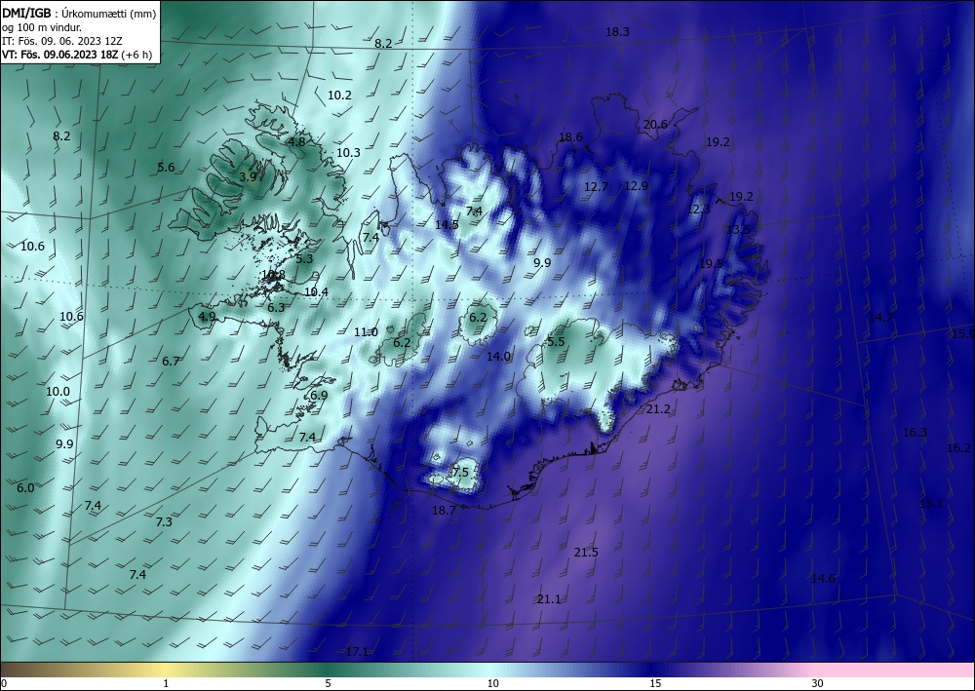Click the 6.0 value on the map
Image resolution: width=975 pixels, height=691 pixels.
tap(25, 488)
